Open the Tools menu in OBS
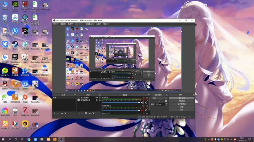 pyautogui.click(x=98, y=24)
